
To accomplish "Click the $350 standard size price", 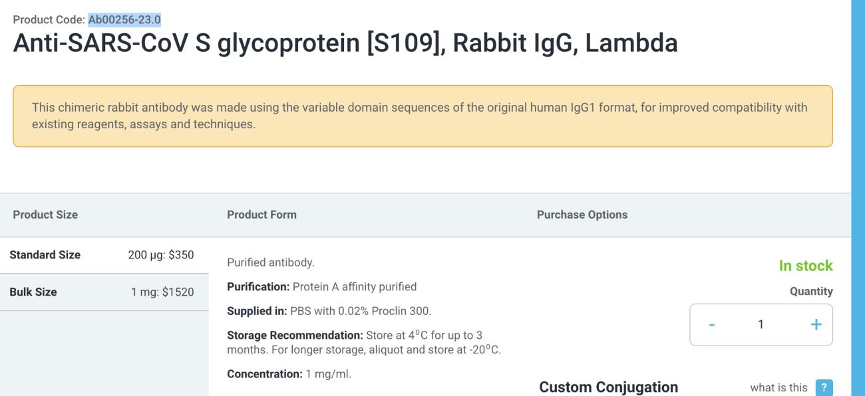I will point(181,255).
